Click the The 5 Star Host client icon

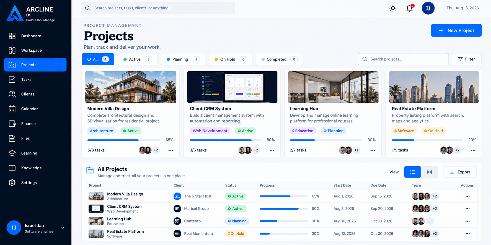click(x=177, y=196)
